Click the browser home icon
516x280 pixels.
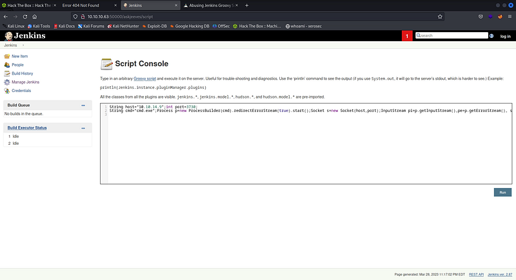(x=35, y=16)
